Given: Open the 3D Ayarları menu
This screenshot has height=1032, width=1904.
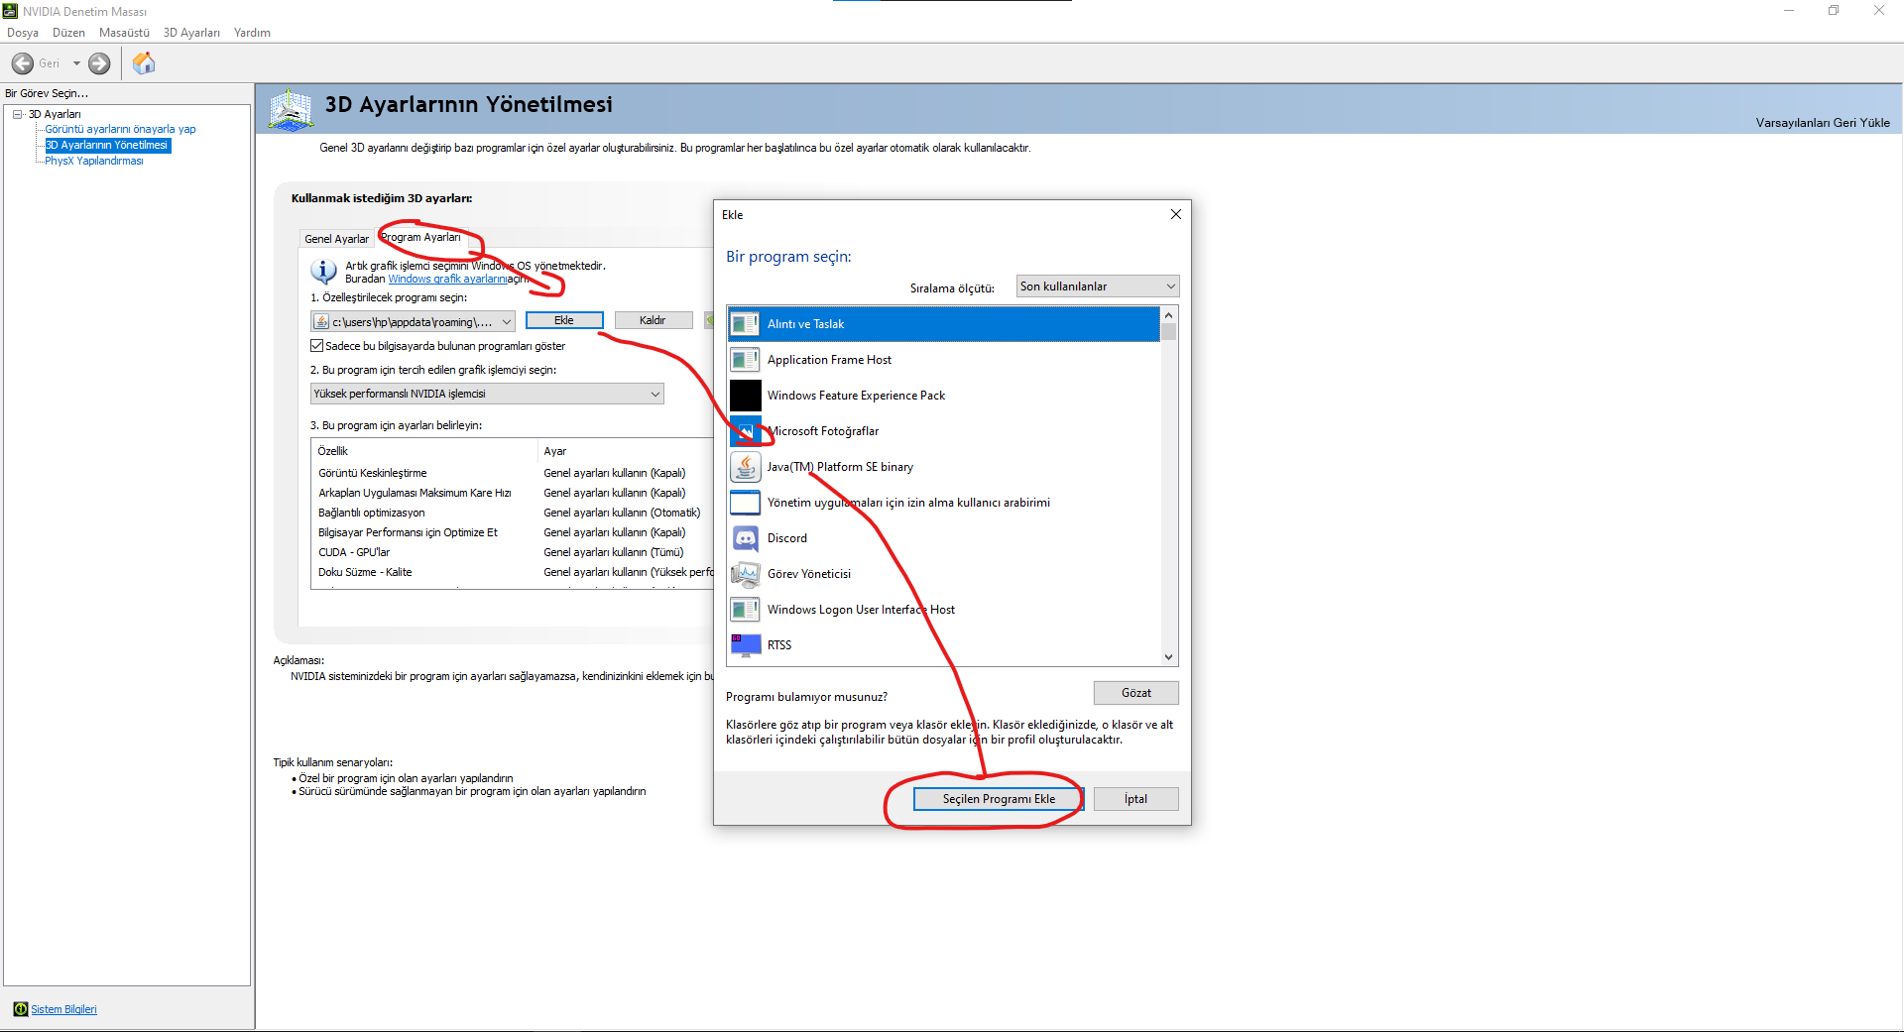Looking at the screenshot, I should click(191, 33).
